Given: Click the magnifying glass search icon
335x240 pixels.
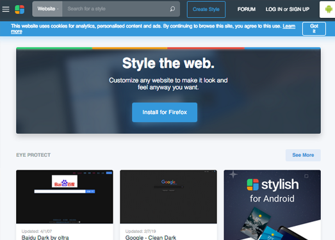Looking at the screenshot, I should point(172,9).
